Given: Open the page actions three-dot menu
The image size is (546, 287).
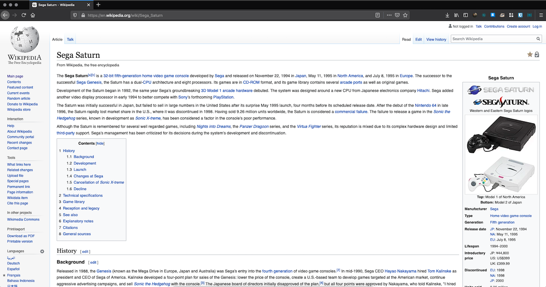Looking at the screenshot, I should [389, 15].
